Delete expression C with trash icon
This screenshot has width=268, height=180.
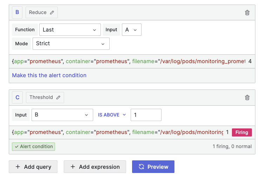coord(247,98)
